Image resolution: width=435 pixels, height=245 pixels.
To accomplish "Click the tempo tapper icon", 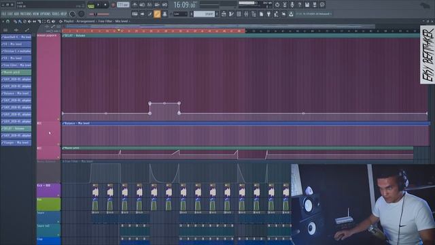I will click(276, 14).
